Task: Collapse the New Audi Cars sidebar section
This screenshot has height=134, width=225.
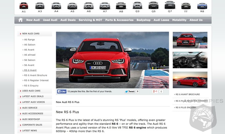Action: click(31, 34)
